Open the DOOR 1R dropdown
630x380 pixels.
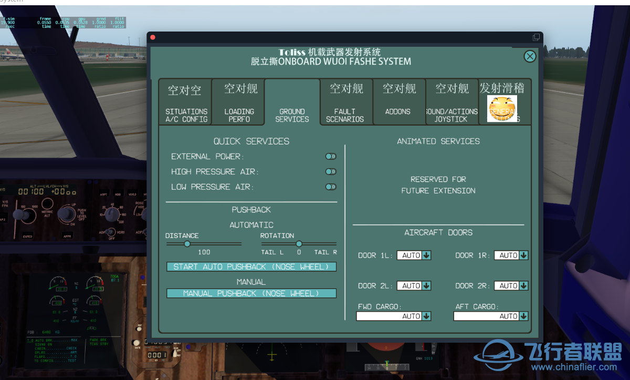(511, 255)
